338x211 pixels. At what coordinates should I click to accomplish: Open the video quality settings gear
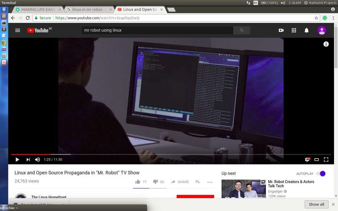click(x=307, y=159)
